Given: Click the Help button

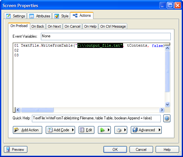Looking at the screenshot, I should pos(167,149).
